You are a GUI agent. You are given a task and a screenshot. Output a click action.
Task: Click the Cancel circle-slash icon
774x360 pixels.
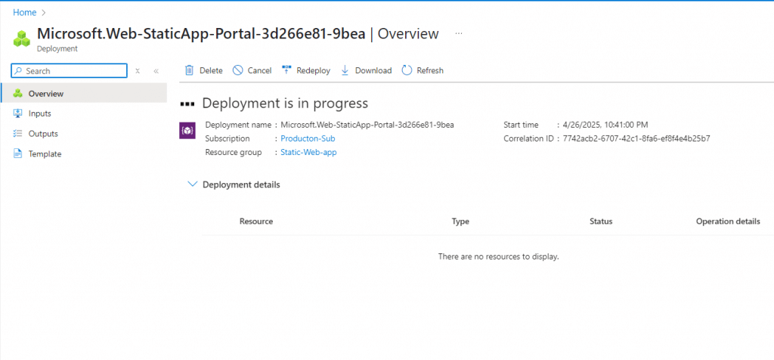tap(237, 70)
